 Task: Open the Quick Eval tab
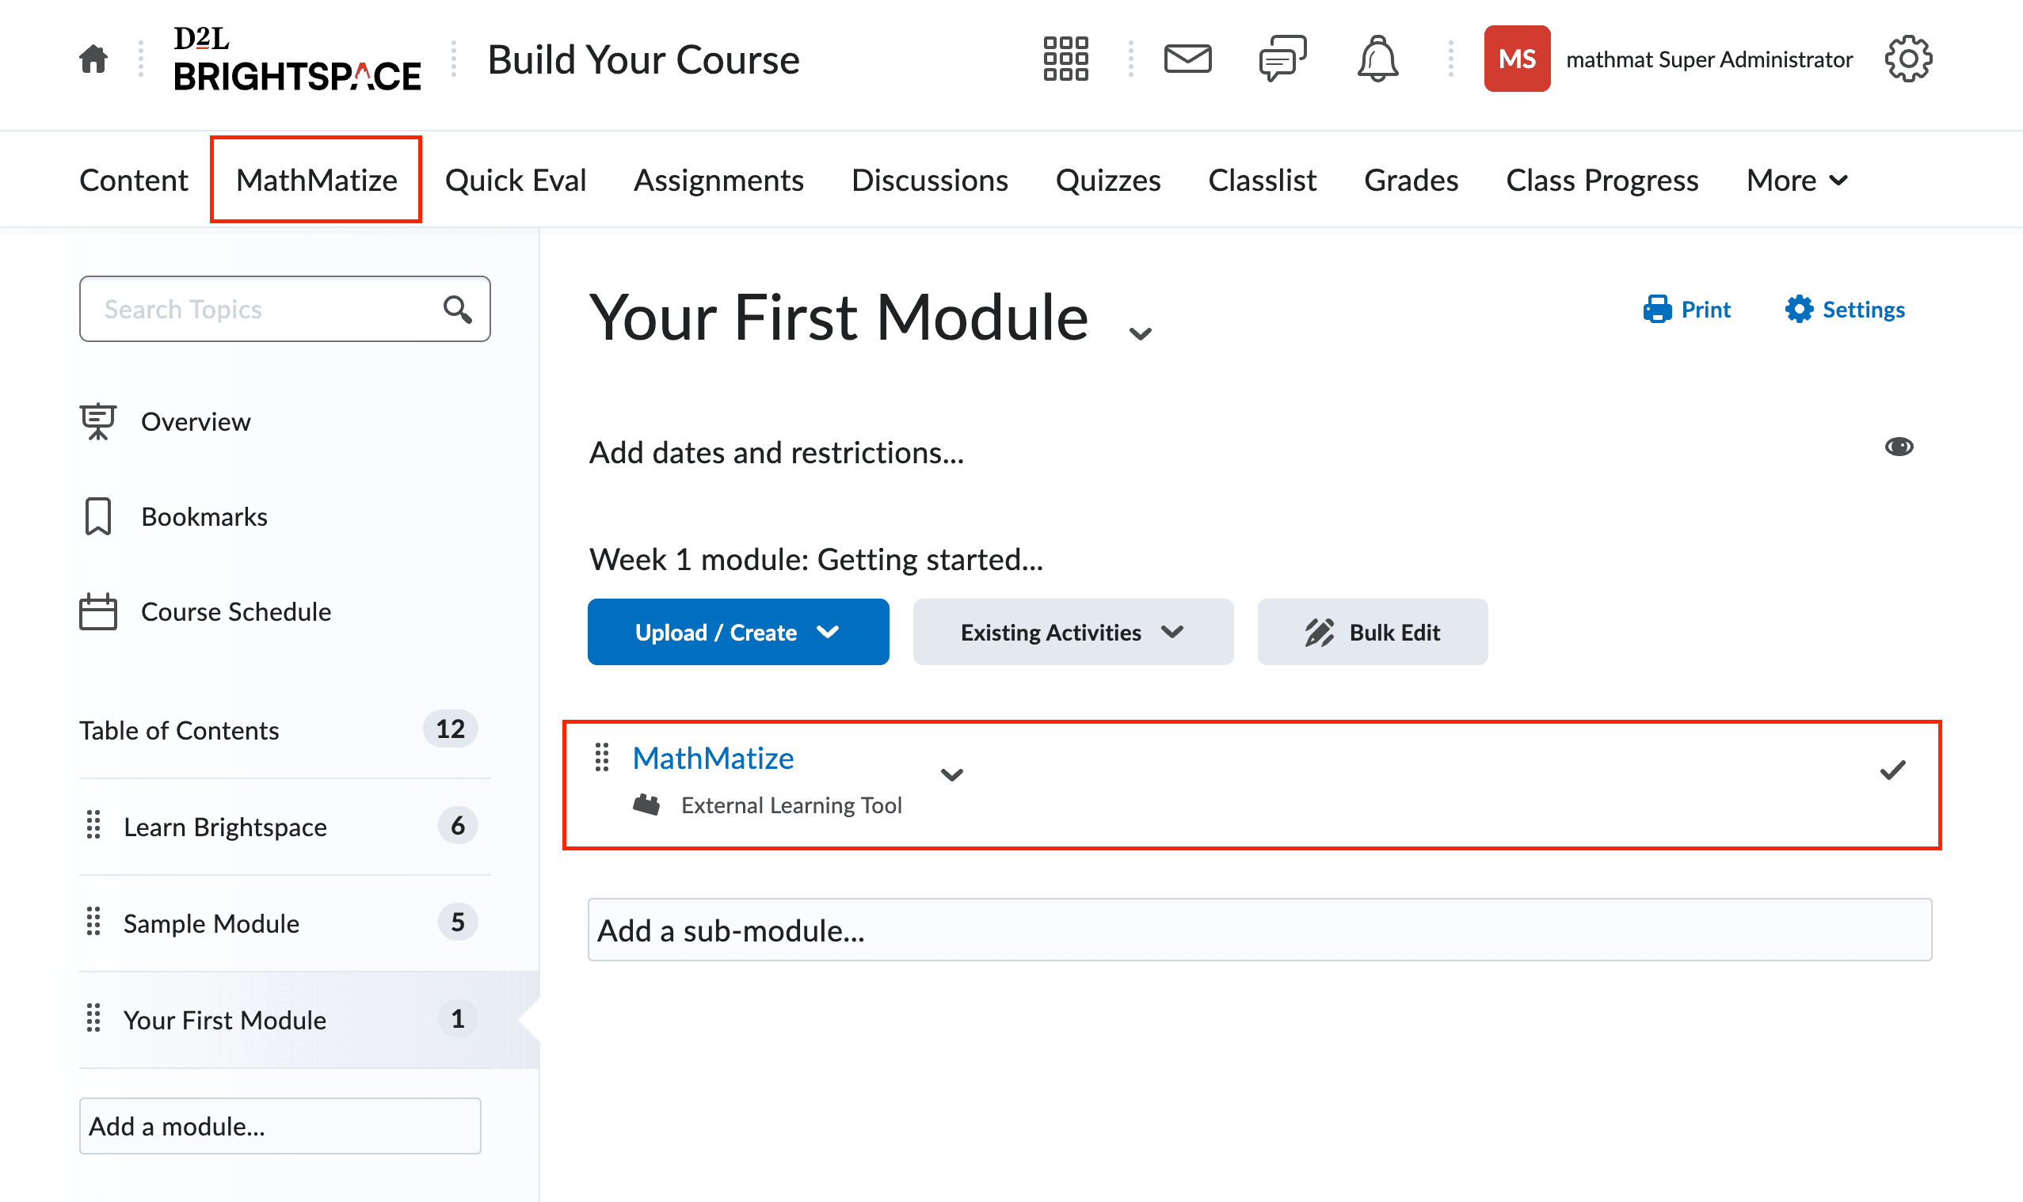pyautogui.click(x=516, y=180)
